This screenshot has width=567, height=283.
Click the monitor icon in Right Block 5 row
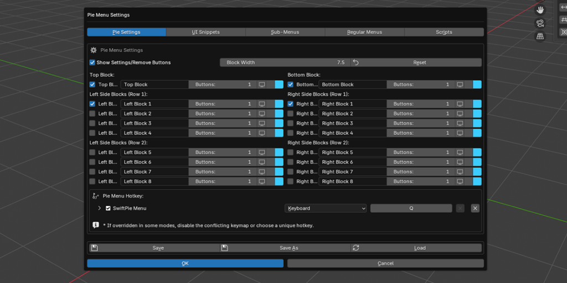coord(460,153)
